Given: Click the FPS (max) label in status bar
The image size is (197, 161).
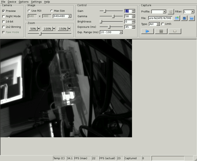Looking at the screenshot, I should 82,158.
